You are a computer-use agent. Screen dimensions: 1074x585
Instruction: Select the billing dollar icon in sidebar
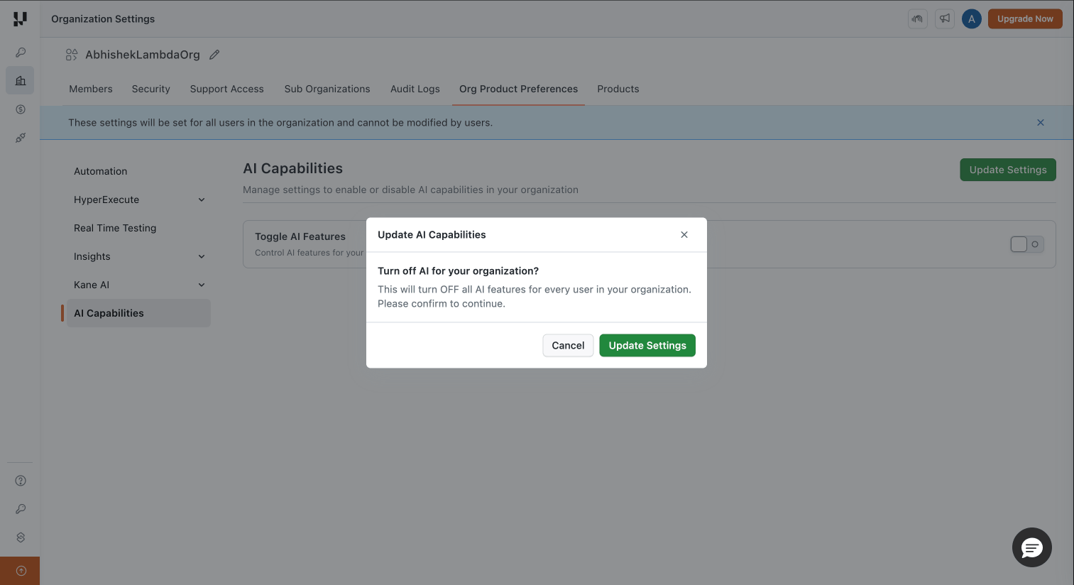coord(20,109)
